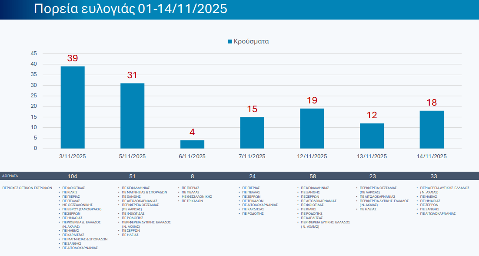Image resolution: width=479 pixels, height=256 pixels.
Task: Click the bar above 7/11/2025
Action: click(252, 133)
